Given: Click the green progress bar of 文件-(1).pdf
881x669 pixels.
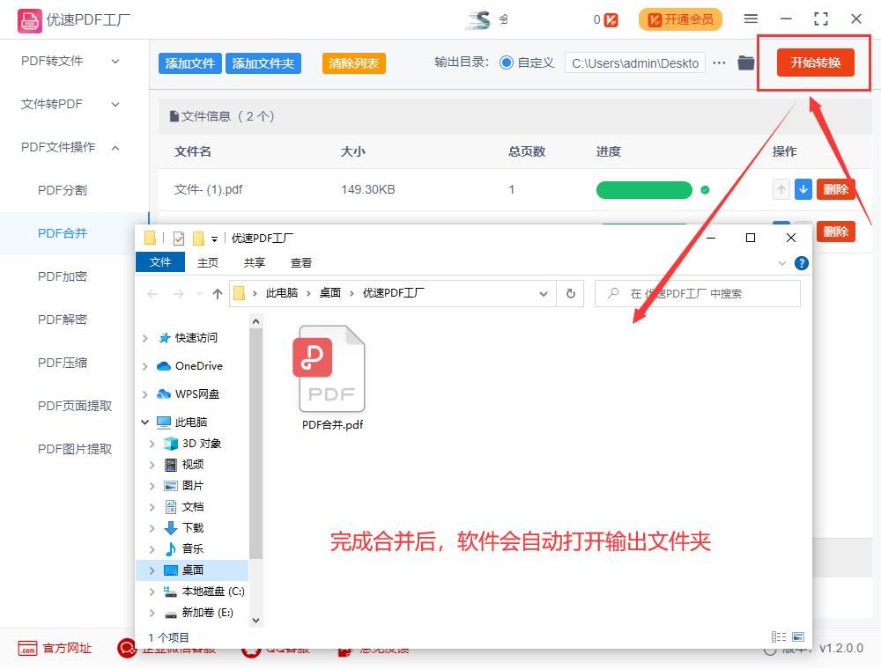Looking at the screenshot, I should [643, 189].
